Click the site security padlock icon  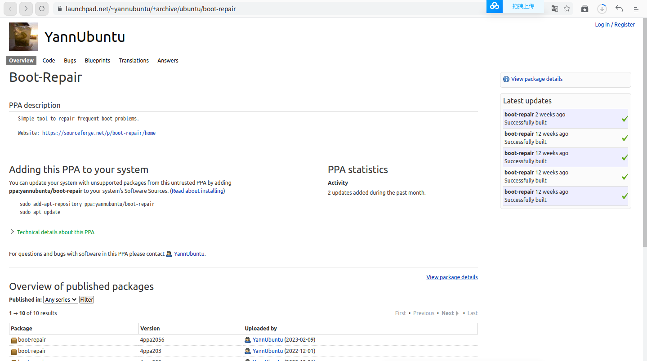tap(59, 9)
